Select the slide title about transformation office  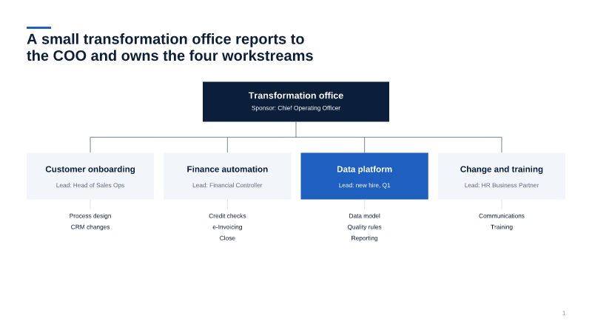pyautogui.click(x=170, y=47)
